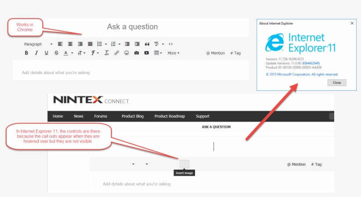Viewport: 361px width, 197px height.
Task: Close About Internet Explorer with X
Action: coord(352,23)
